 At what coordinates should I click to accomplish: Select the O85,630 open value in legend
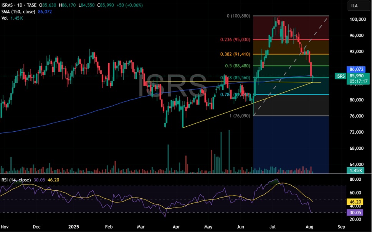[x=48, y=5]
